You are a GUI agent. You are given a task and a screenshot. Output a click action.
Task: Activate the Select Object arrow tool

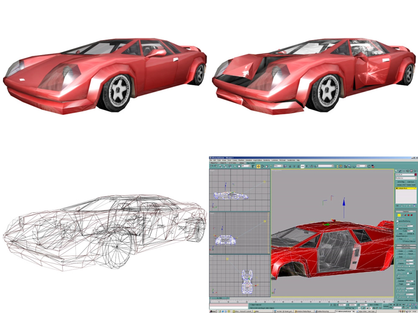235,166
